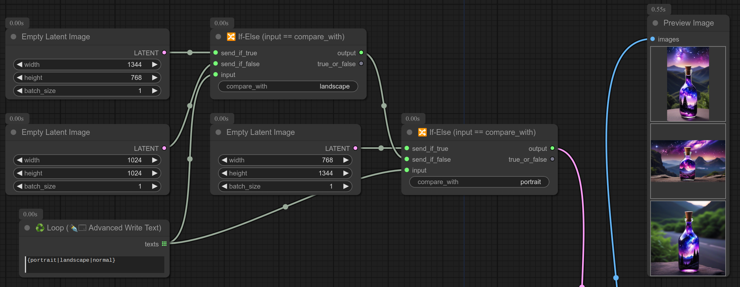
Task: Click the shuffle icon on the landscape If-Else node
Action: pyautogui.click(x=231, y=37)
